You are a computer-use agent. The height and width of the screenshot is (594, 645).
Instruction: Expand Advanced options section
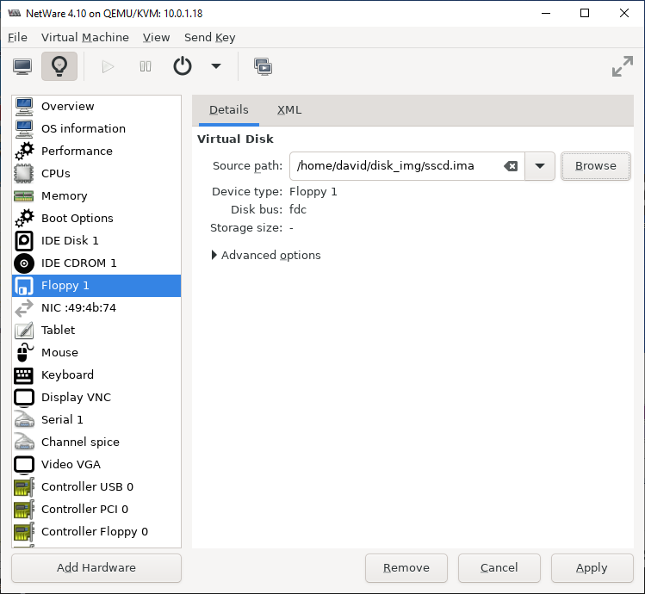pos(266,256)
